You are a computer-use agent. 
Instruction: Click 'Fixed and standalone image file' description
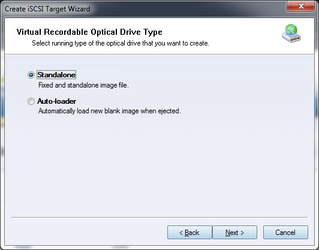coord(83,85)
